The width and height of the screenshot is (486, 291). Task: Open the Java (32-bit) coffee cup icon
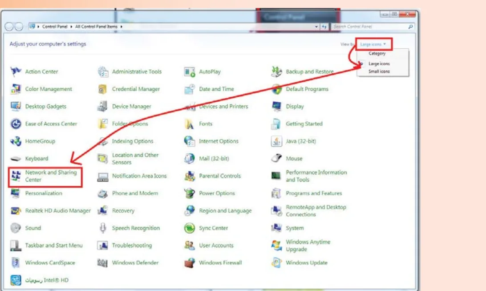point(276,141)
